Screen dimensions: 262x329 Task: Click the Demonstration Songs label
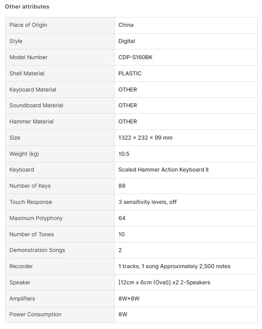pyautogui.click(x=37, y=250)
